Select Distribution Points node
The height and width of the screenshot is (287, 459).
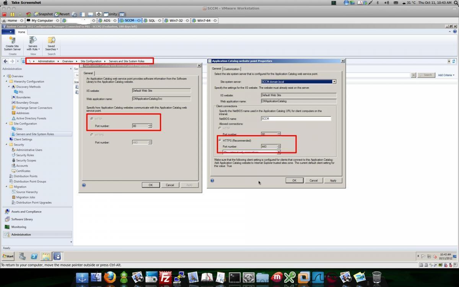(26, 176)
